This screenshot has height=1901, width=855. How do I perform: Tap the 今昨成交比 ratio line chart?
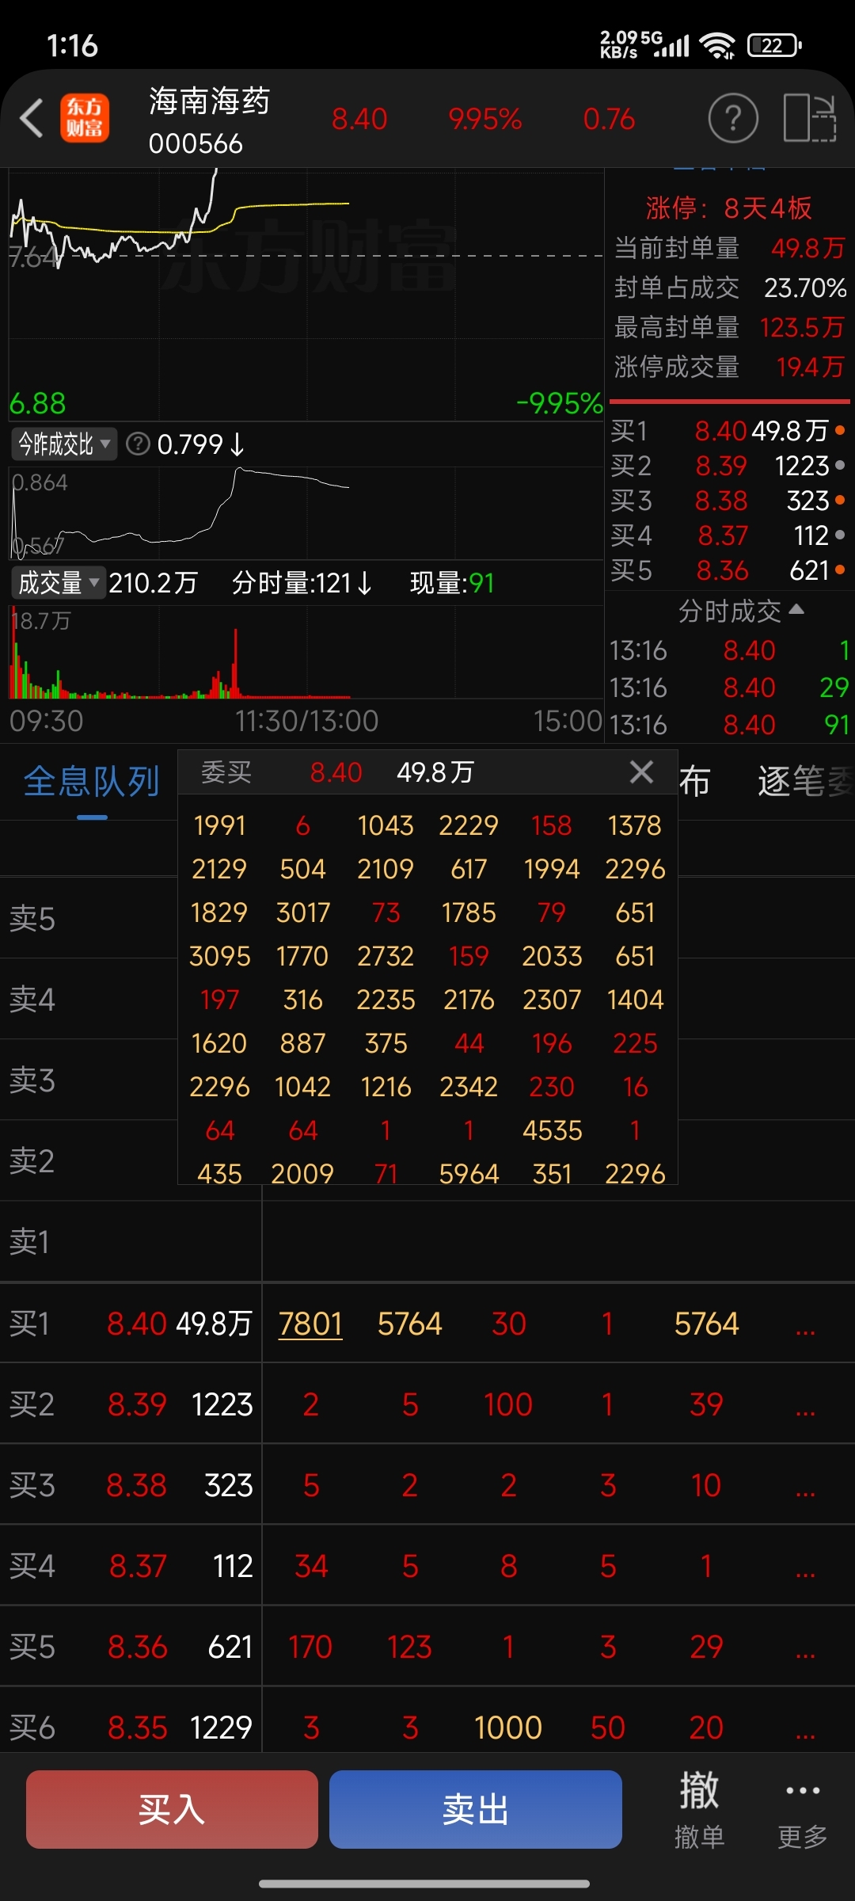click(x=306, y=513)
